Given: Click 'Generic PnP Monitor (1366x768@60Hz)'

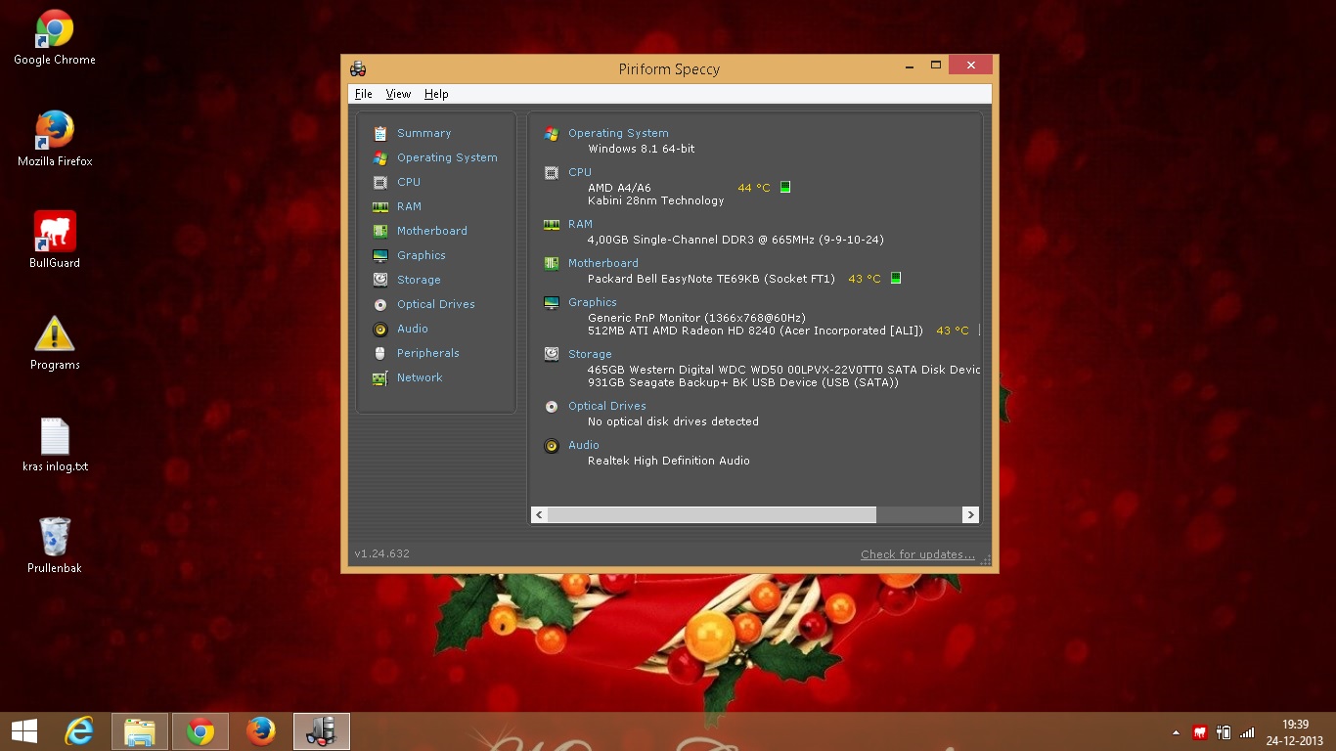Looking at the screenshot, I should click(x=696, y=318).
